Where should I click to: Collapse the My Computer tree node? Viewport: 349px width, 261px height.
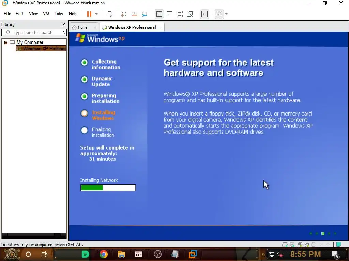[6, 42]
